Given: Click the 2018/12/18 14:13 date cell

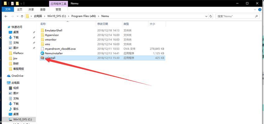Looking at the screenshot, I should coord(108,30).
